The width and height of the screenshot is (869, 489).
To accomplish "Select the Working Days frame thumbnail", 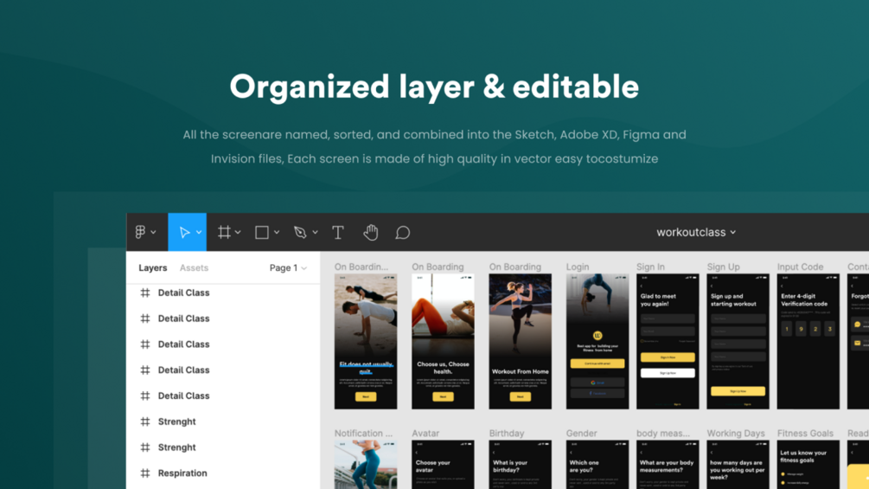I will 738,465.
